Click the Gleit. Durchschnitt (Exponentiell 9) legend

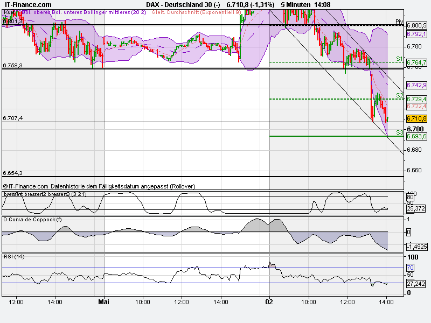click(196, 12)
